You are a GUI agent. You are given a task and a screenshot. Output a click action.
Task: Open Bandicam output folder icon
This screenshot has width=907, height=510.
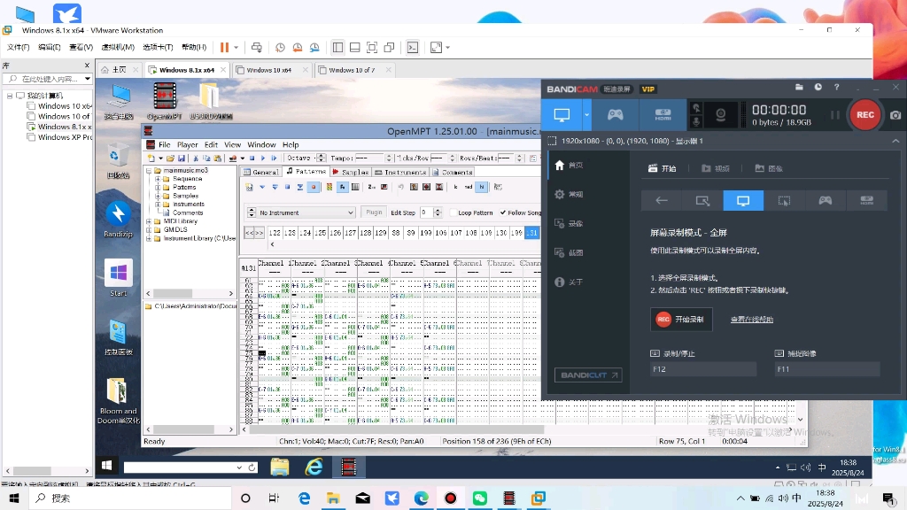click(x=799, y=88)
